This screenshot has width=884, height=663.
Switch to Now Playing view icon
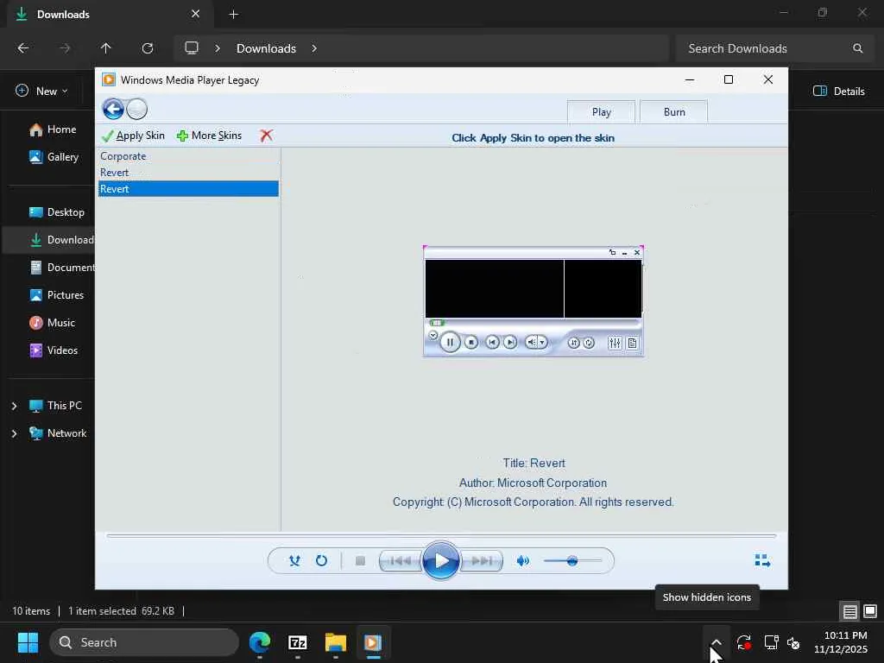tap(762, 560)
